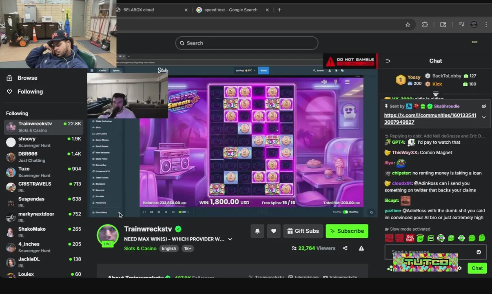
Task: Click the English language tag
Action: click(169, 248)
